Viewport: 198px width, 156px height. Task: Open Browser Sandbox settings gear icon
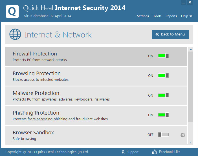(x=182, y=135)
